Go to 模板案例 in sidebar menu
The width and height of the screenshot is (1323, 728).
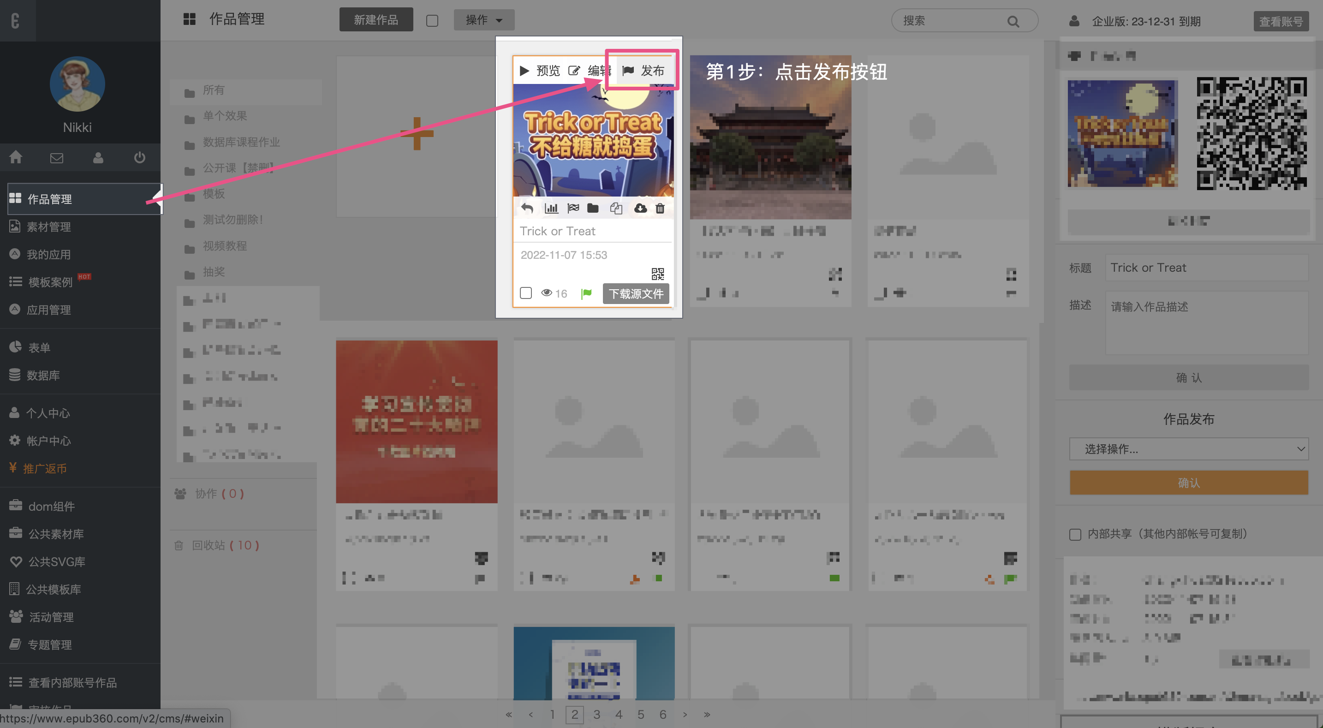tap(50, 282)
